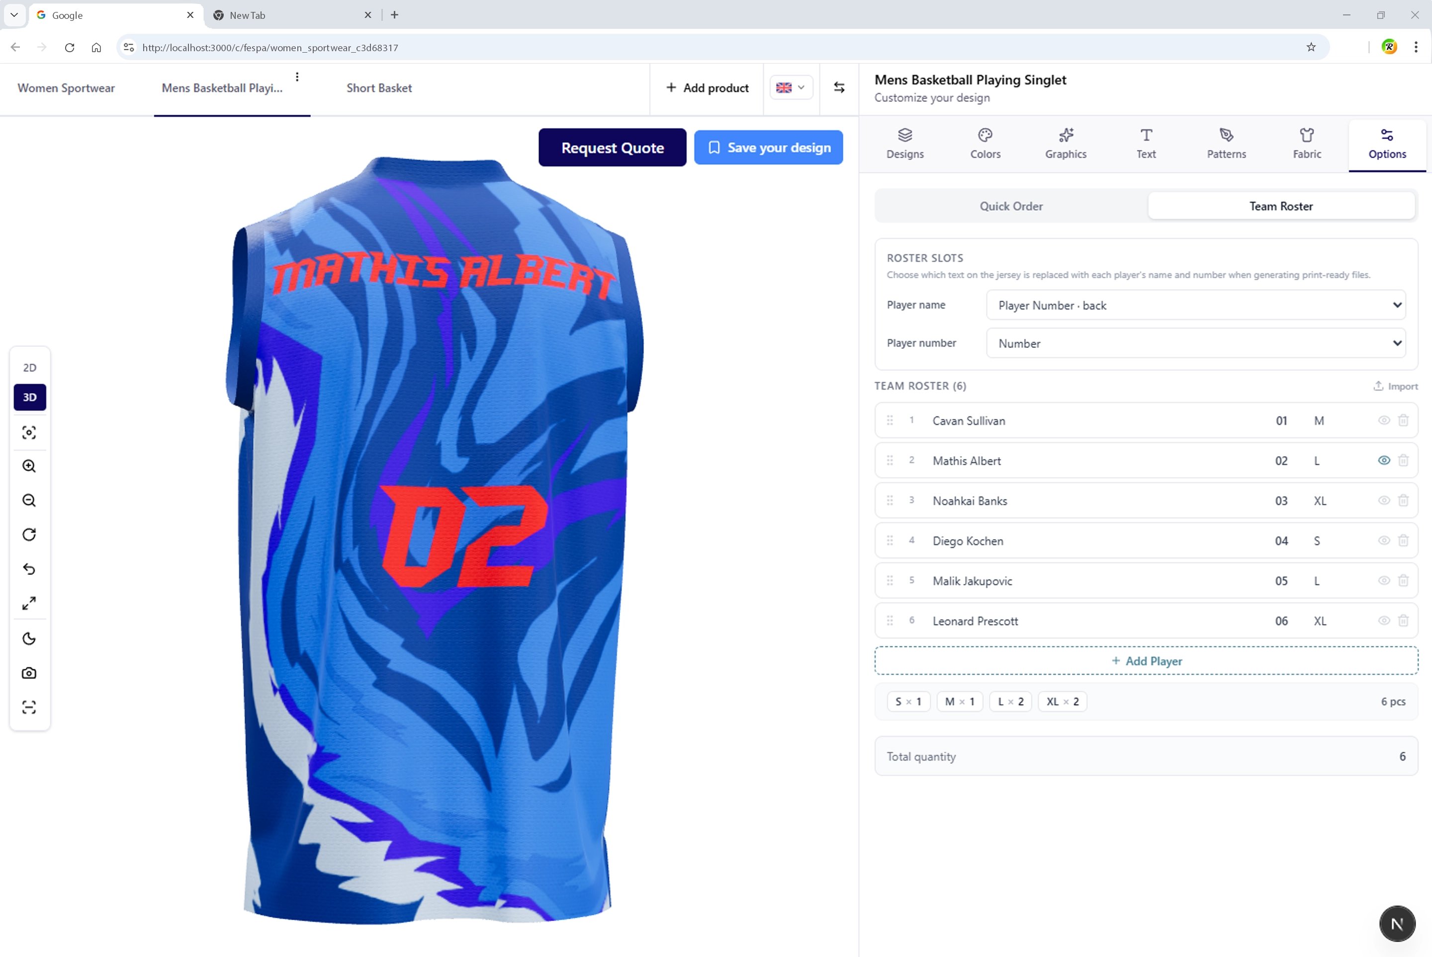Open the Colors tab
Screen dimensions: 1432x957
(x=985, y=144)
